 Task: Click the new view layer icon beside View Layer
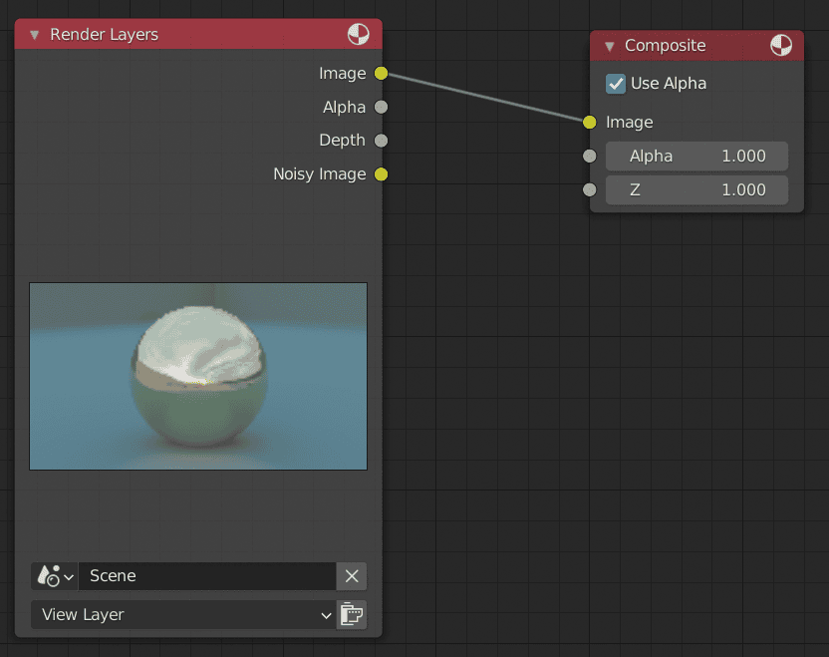(x=351, y=614)
